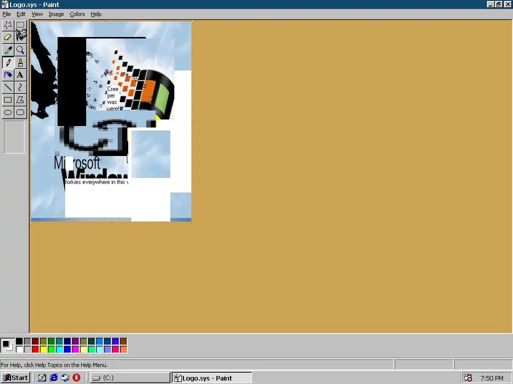The height and width of the screenshot is (384, 513).
Task: Choose the lime green color swatch
Action: tap(52, 349)
